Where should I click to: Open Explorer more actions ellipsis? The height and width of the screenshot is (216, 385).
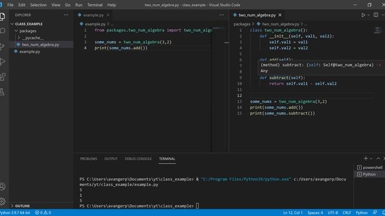pyautogui.click(x=66, y=15)
